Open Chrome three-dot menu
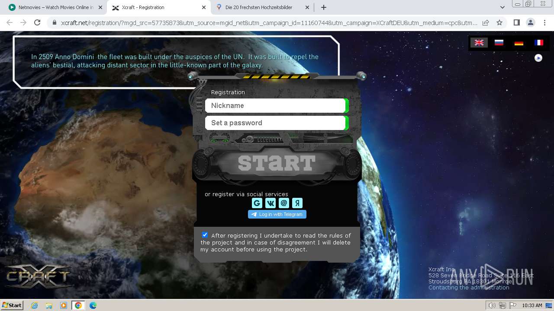The height and width of the screenshot is (311, 554). point(544,22)
